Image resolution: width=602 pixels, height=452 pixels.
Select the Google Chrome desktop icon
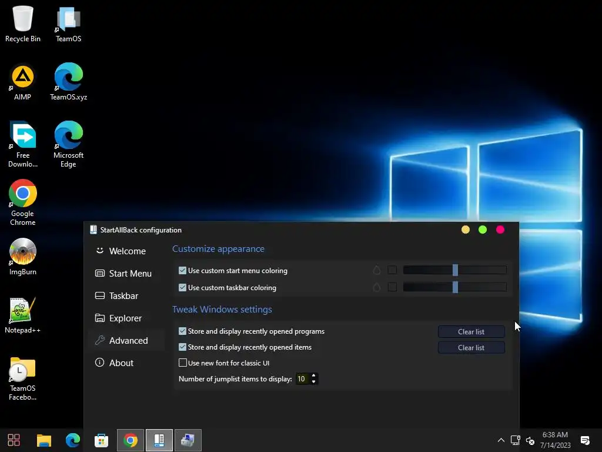[x=23, y=203]
